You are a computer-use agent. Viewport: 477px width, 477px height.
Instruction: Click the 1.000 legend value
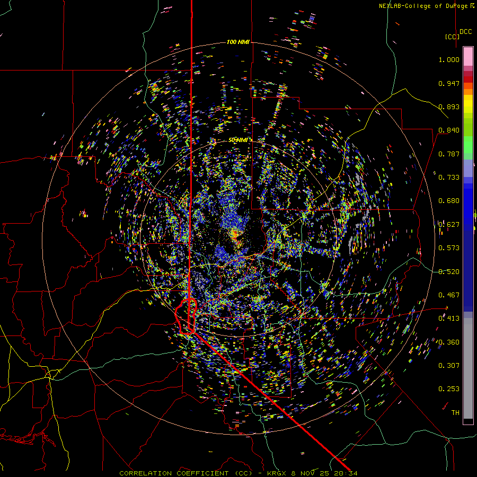pyautogui.click(x=449, y=59)
